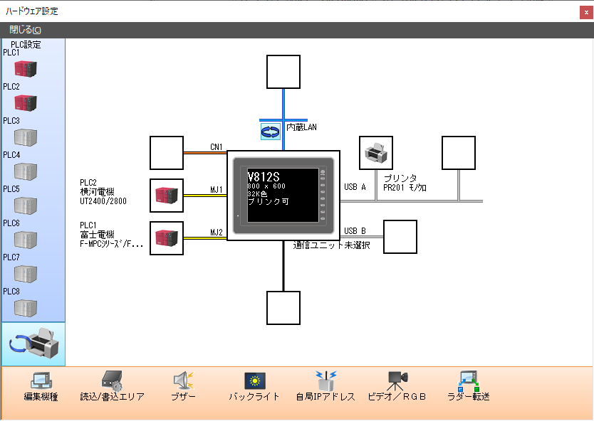Click the V812S display unit
594x421 pixels.
click(283, 195)
